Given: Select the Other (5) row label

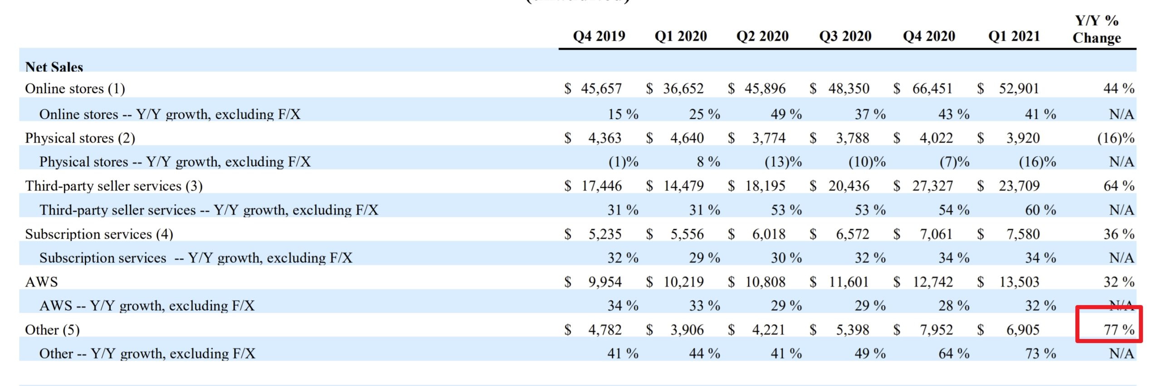Looking at the screenshot, I should [x=52, y=330].
